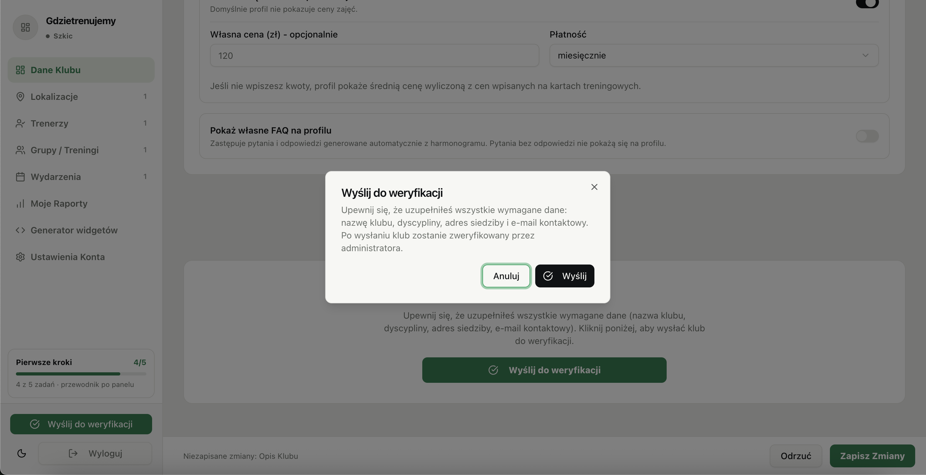Open the Grupy / Treningi section
This screenshot has height=475, width=926.
pyautogui.click(x=81, y=150)
